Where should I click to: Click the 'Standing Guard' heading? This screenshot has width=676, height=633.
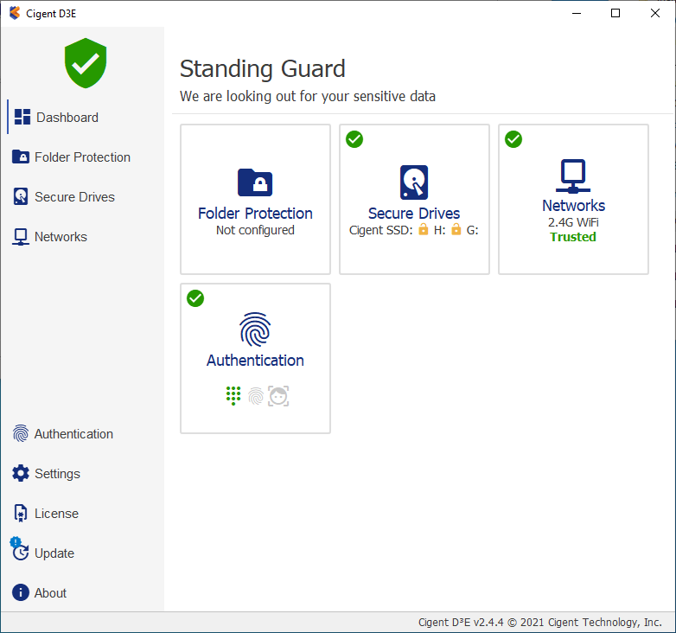click(262, 68)
